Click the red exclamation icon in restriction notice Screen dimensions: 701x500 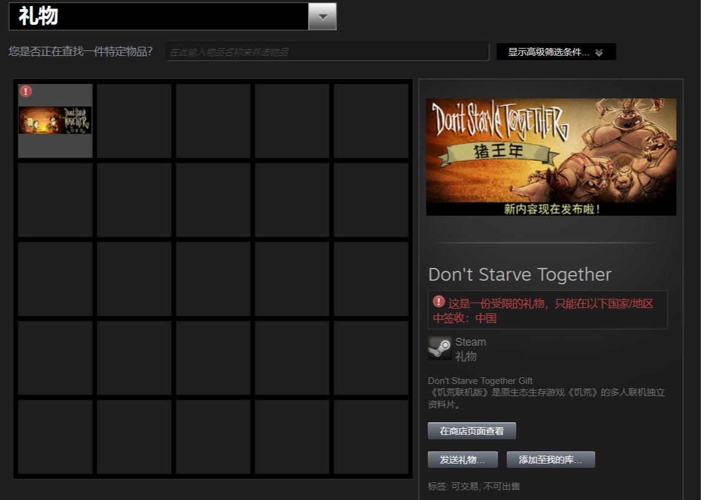pyautogui.click(x=439, y=301)
